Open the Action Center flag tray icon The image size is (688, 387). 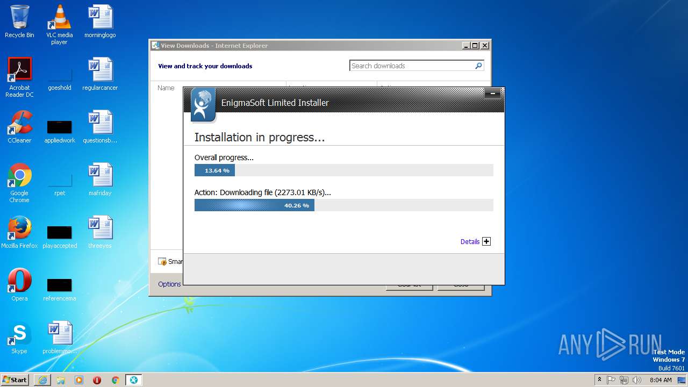click(611, 380)
